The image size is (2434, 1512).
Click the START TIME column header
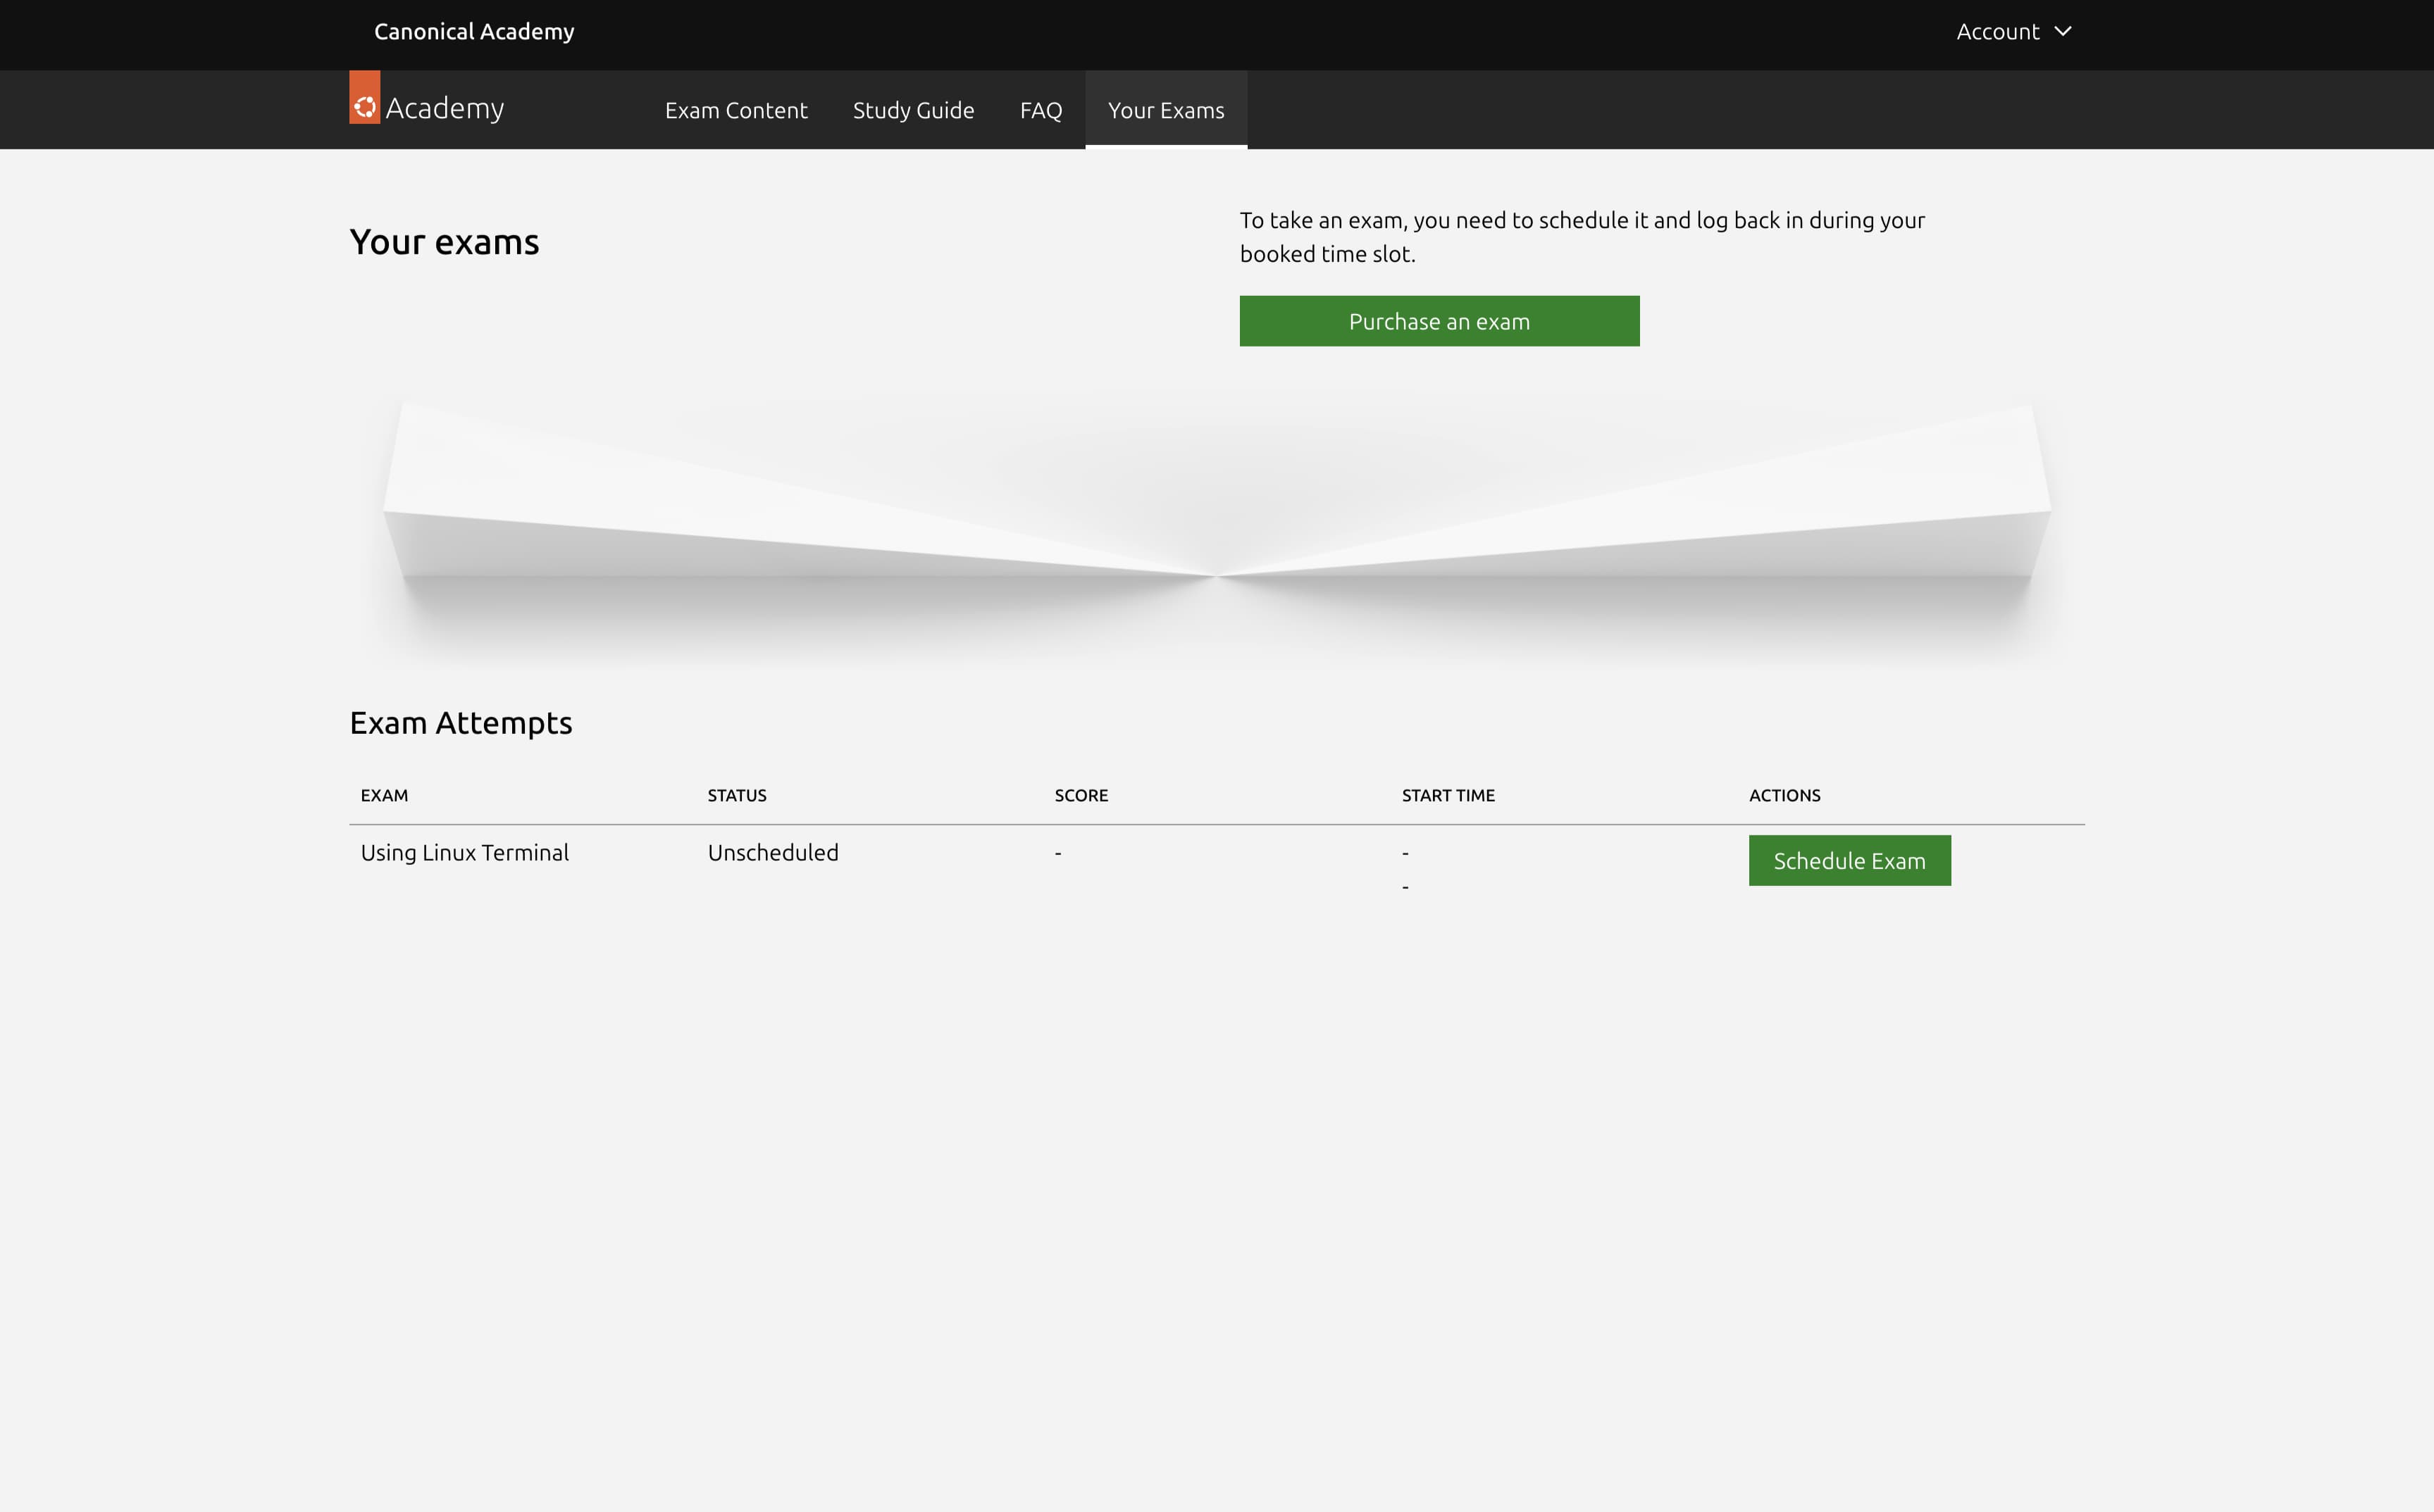1448,796
